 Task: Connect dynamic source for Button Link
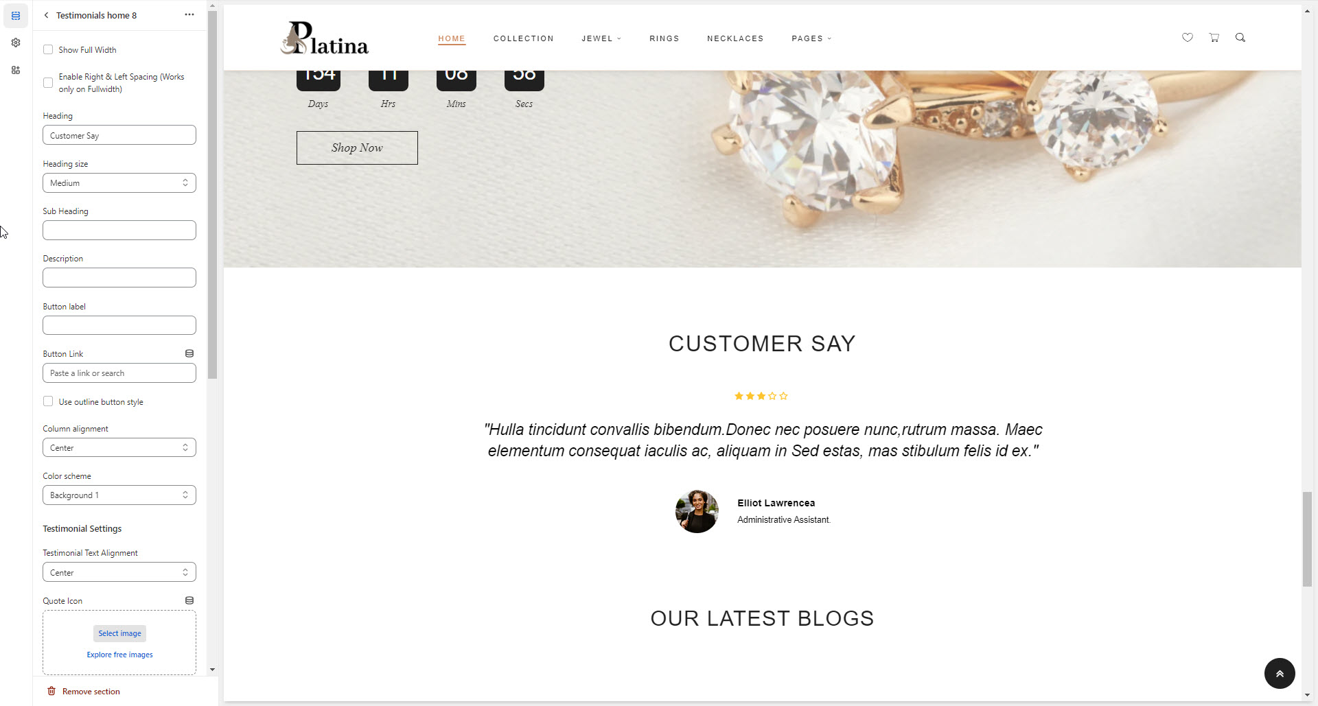coord(189,353)
